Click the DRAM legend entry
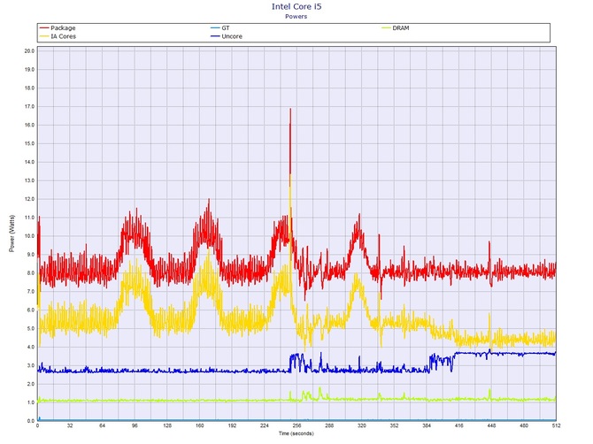 coord(396,28)
